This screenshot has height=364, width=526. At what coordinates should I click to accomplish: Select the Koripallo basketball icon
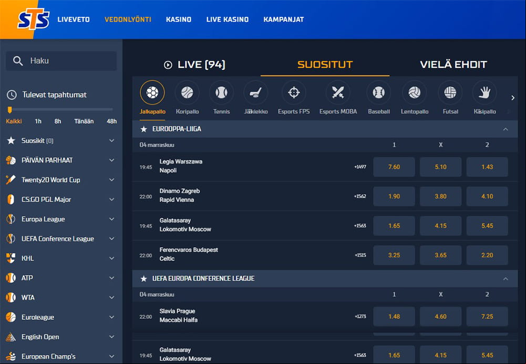click(187, 93)
